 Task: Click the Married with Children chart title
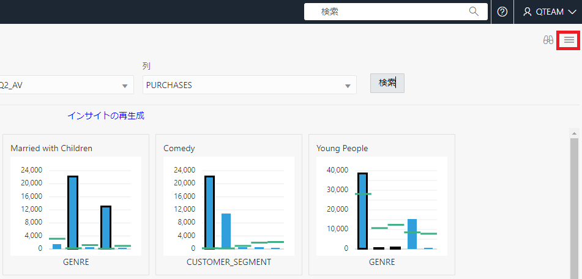coord(51,149)
